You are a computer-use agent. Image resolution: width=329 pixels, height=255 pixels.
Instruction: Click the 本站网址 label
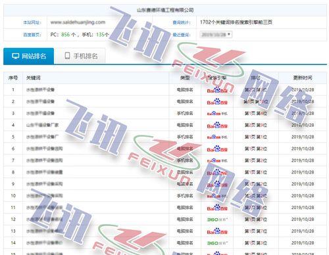(x=32, y=22)
